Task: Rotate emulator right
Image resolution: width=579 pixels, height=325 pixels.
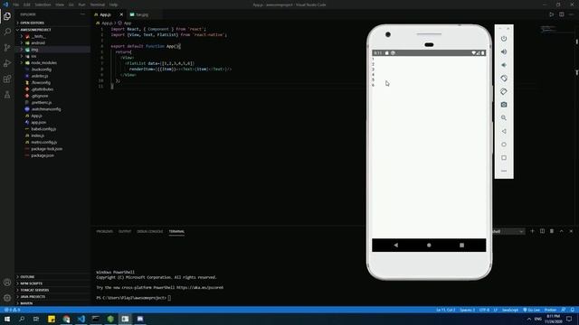Action: tap(504, 92)
